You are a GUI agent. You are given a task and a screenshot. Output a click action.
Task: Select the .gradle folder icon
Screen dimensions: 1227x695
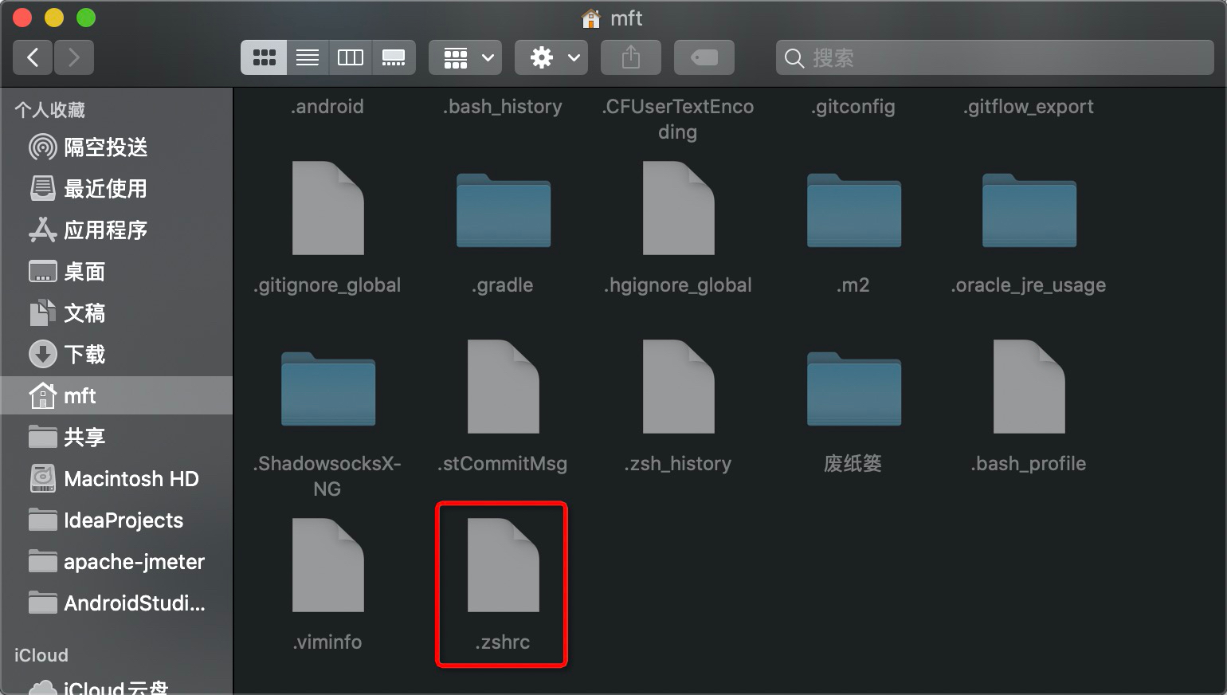pyautogui.click(x=504, y=210)
